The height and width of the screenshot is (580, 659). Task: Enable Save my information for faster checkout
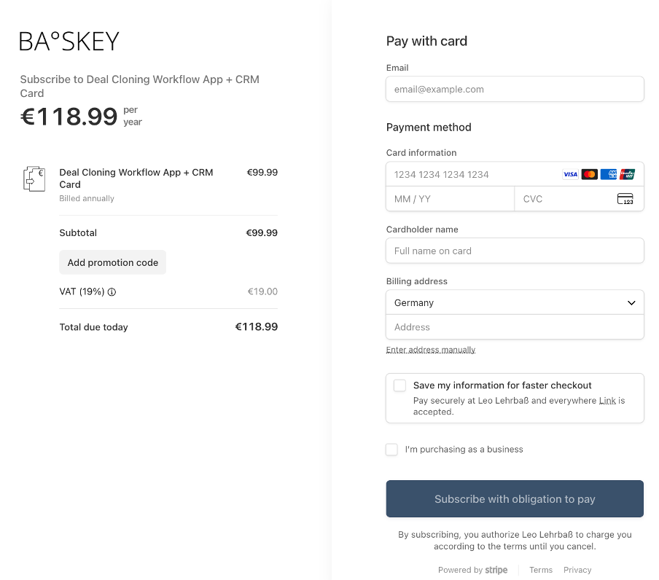[399, 385]
